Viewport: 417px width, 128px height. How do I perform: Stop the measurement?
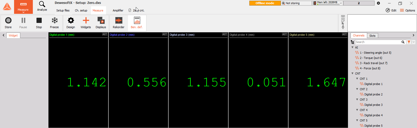[39, 23]
